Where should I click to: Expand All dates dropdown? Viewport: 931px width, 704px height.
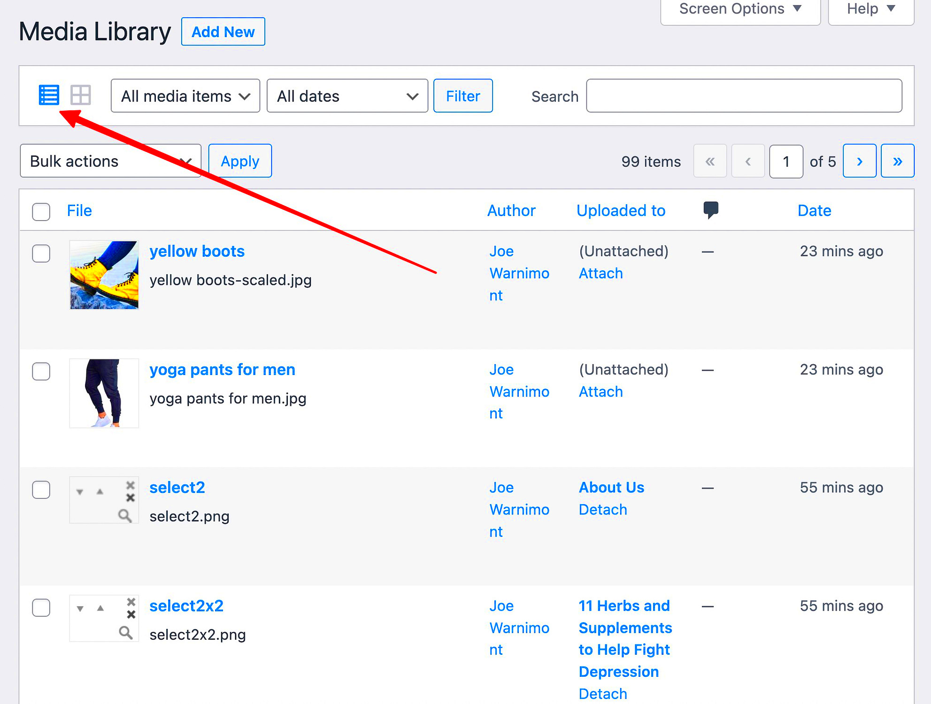coord(346,95)
